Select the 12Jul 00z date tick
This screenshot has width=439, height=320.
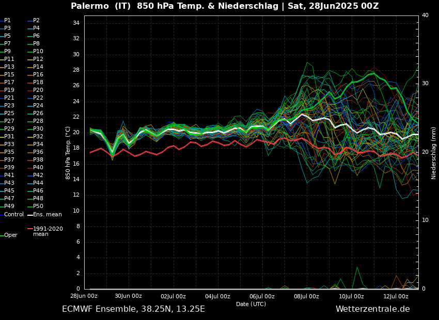click(x=396, y=296)
